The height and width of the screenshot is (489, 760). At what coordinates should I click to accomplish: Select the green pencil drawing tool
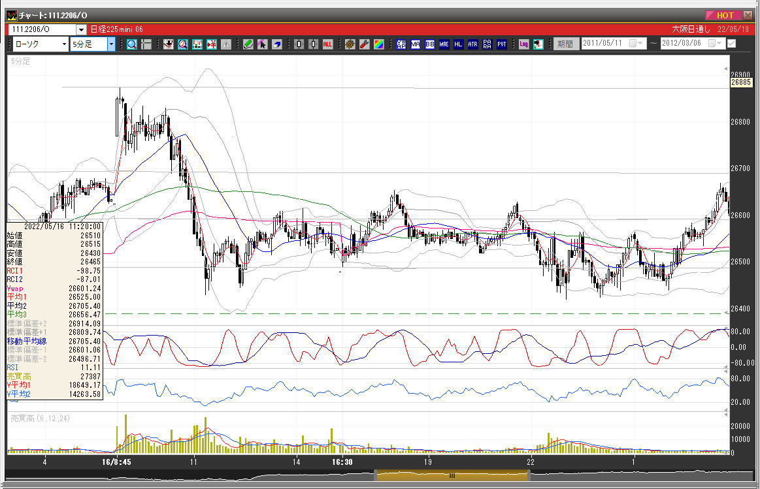point(248,44)
